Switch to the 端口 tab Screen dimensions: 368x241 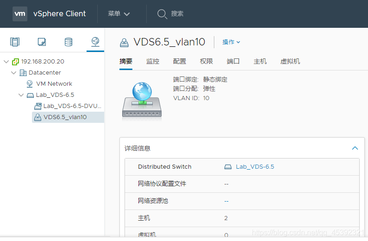(x=233, y=61)
